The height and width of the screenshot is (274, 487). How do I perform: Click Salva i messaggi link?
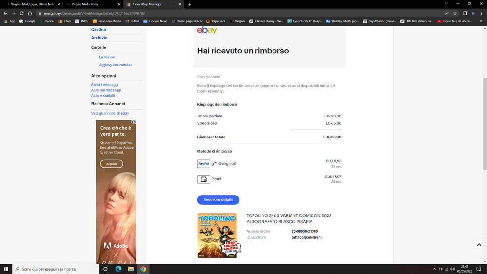coord(104,85)
